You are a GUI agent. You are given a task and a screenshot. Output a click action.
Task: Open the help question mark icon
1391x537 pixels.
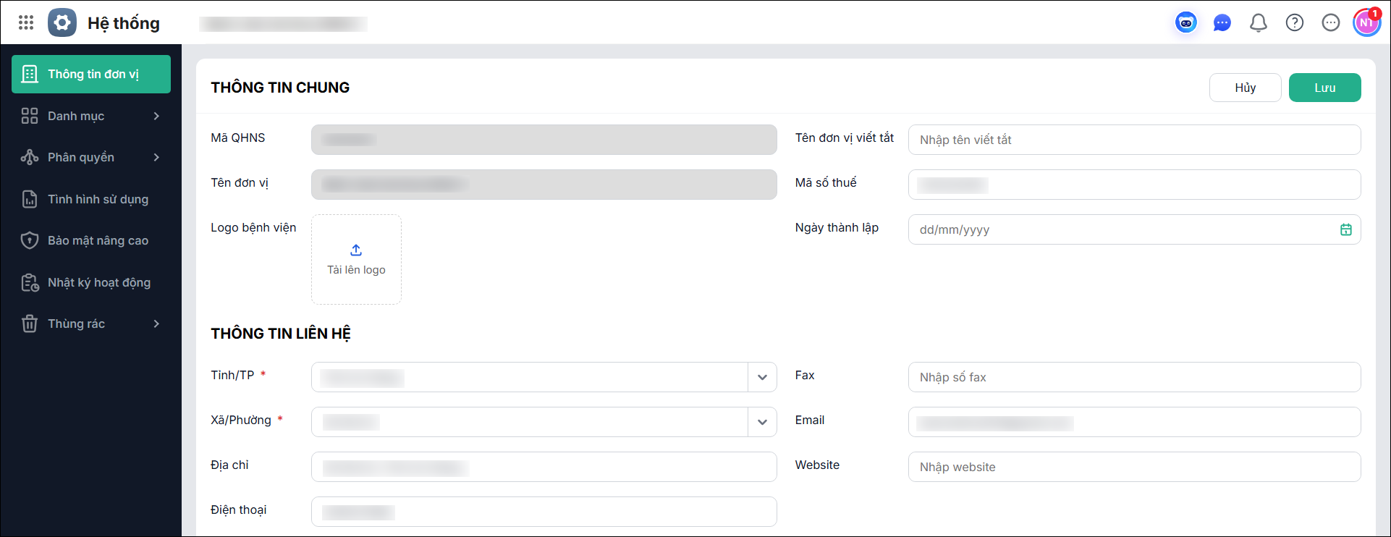pyautogui.click(x=1295, y=23)
